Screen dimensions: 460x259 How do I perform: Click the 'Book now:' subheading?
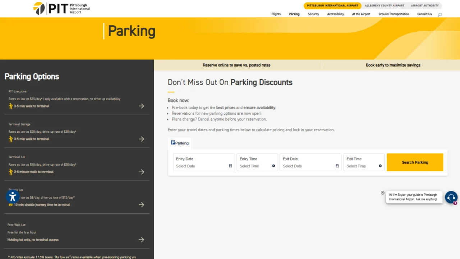(178, 100)
